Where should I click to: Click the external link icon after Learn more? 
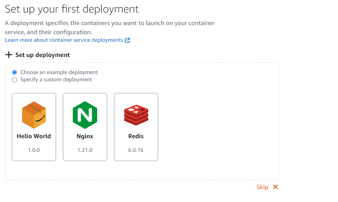point(127,40)
